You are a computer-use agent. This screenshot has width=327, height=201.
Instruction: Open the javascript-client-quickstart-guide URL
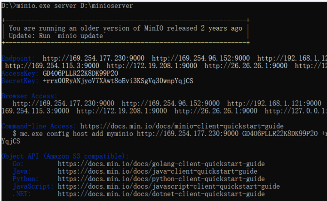click(169, 186)
